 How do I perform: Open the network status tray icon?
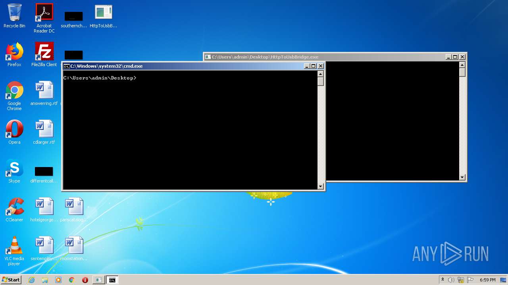coord(461,280)
